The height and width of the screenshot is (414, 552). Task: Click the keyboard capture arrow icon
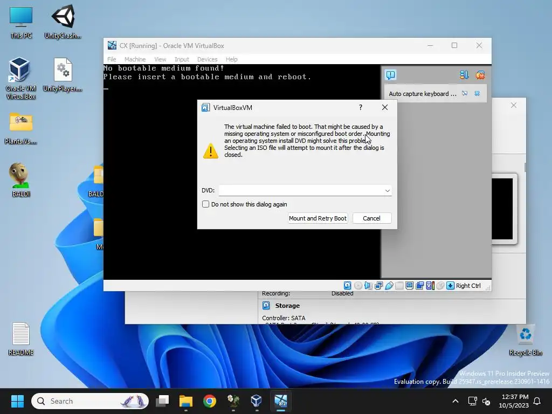[450, 286]
